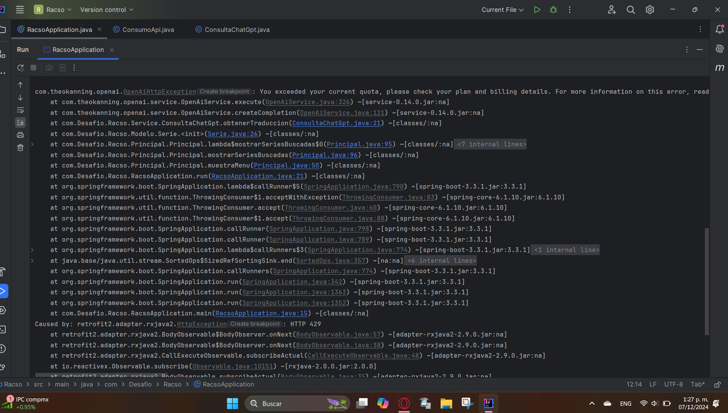Open the Copilot app on the taskbar
Screen dimensions: 728x413
(x=383, y=403)
